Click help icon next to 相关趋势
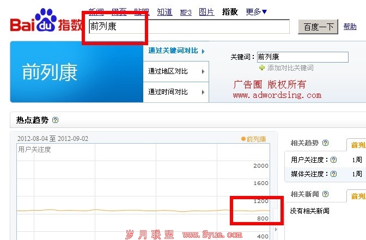 click(x=325, y=143)
